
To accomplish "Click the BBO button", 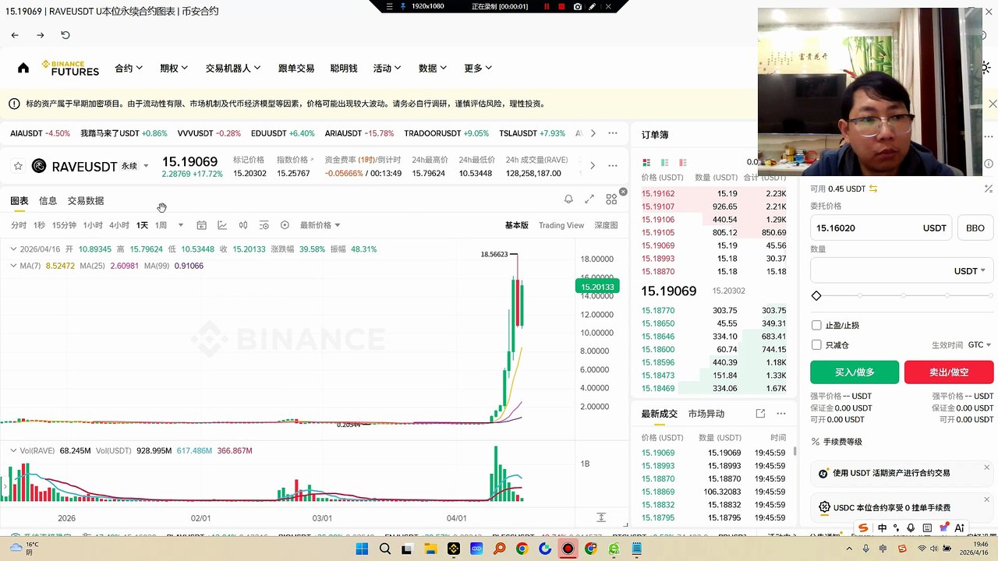I will [x=975, y=228].
